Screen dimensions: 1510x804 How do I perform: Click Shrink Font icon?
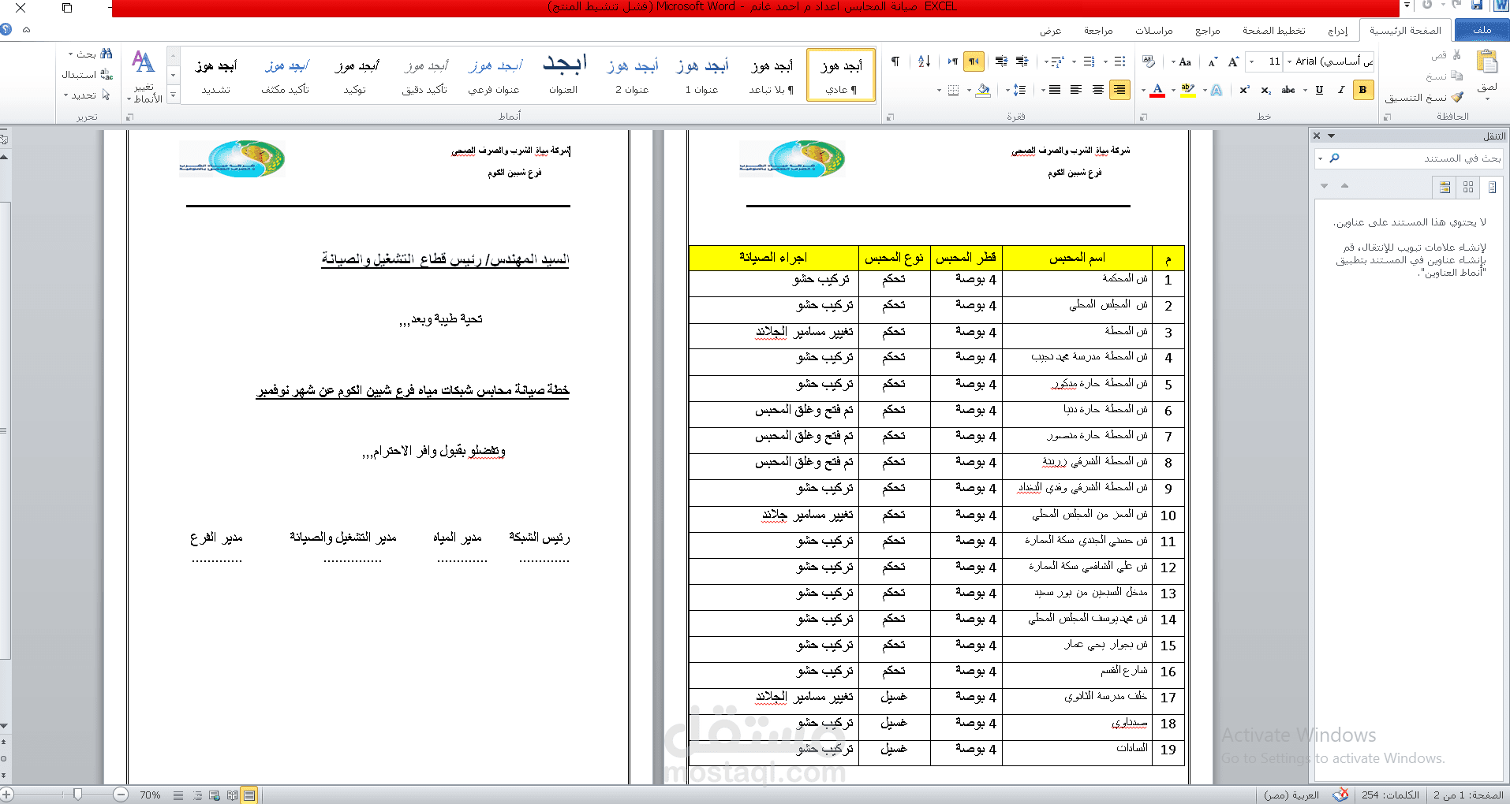(x=1213, y=61)
